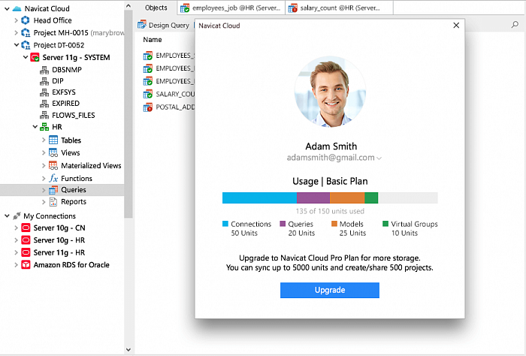Image resolution: width=526 pixels, height=356 pixels.
Task: Open Materialized Views in the tree
Action: click(90, 165)
